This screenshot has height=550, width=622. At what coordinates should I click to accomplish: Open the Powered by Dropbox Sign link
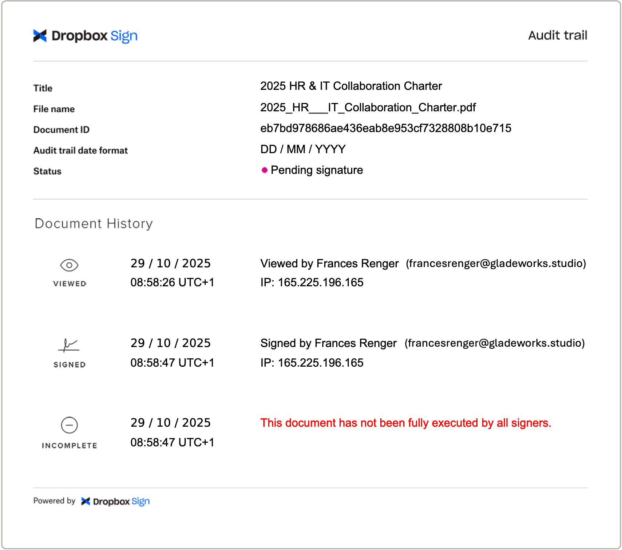(x=91, y=501)
